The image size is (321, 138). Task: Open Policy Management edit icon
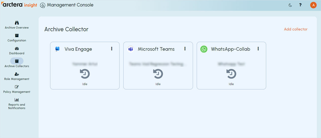[x=17, y=87]
